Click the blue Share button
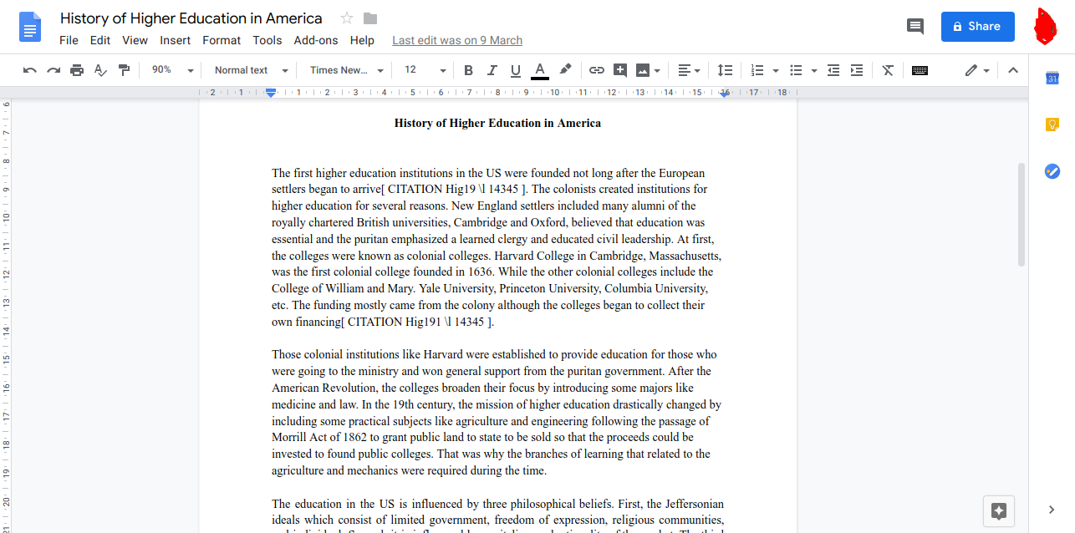 click(x=977, y=26)
